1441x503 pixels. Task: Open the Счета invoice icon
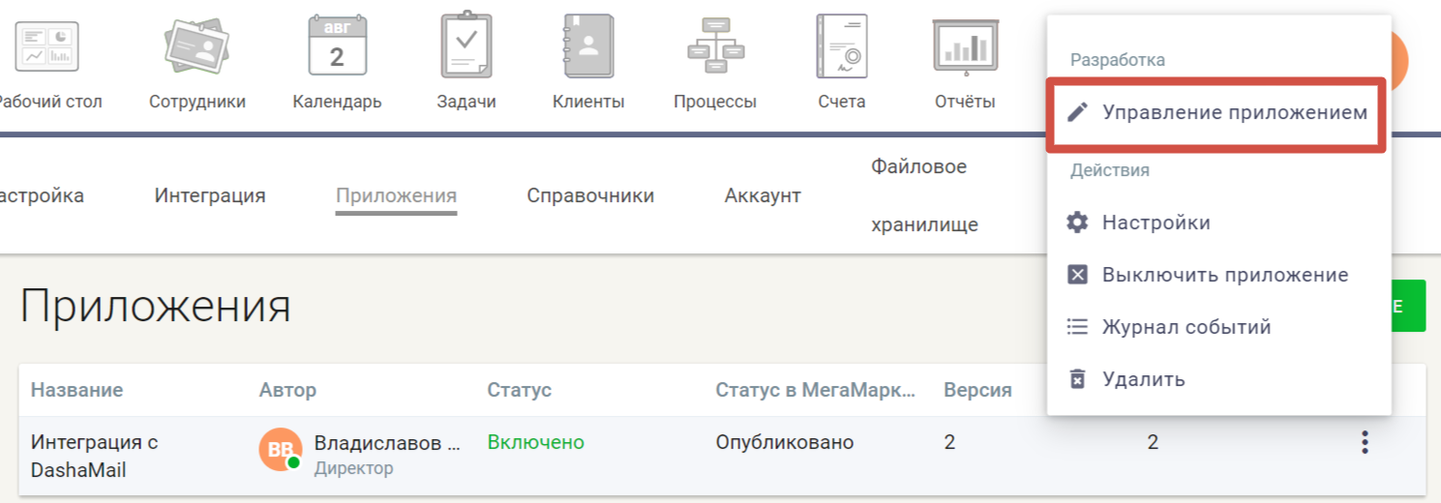pyautogui.click(x=841, y=46)
